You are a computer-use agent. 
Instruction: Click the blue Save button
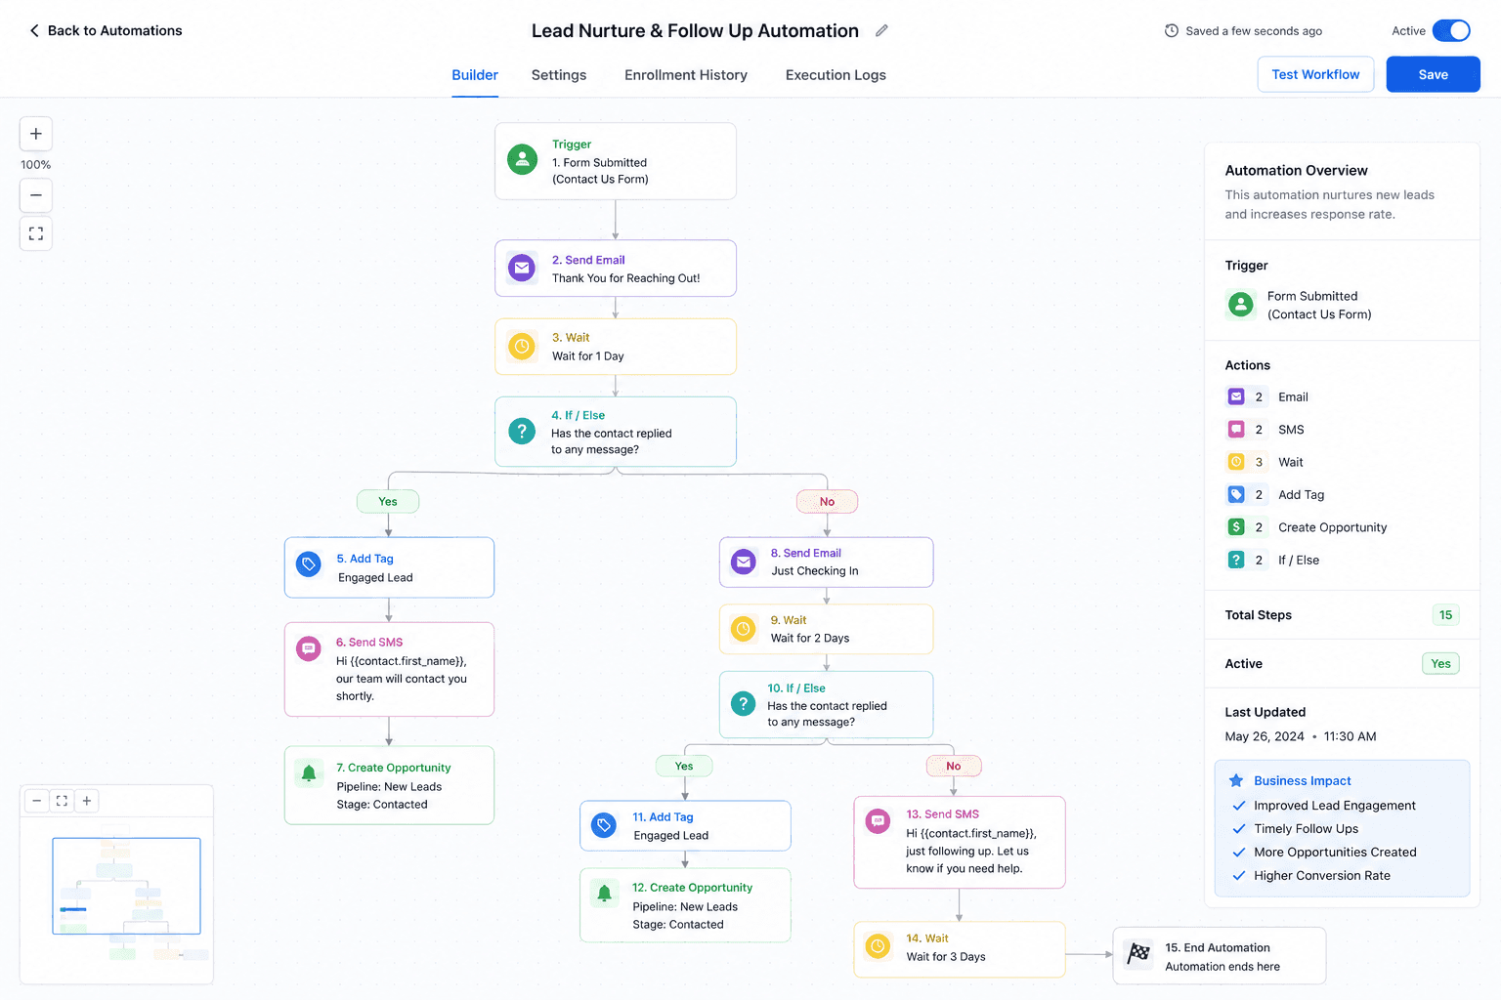pyautogui.click(x=1433, y=74)
